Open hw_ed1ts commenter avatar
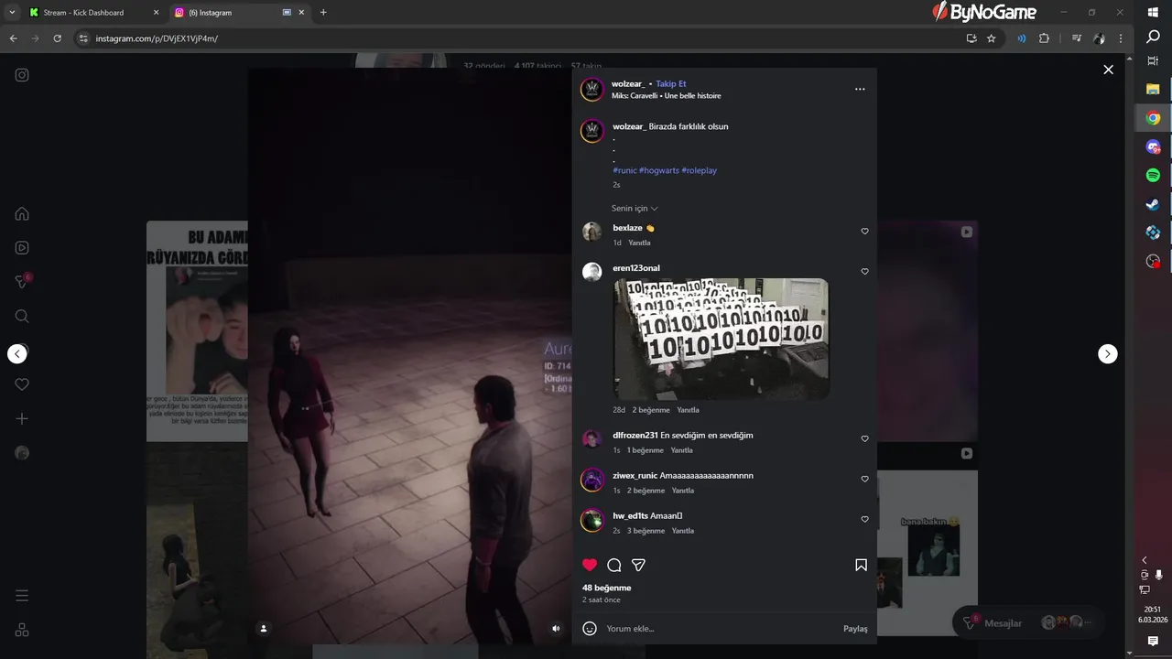Image resolution: width=1172 pixels, height=659 pixels. [x=592, y=520]
